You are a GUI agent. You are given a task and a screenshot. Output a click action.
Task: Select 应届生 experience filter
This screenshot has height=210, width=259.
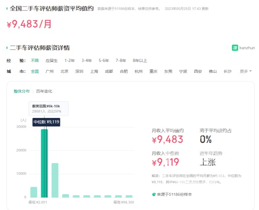pos(51,61)
